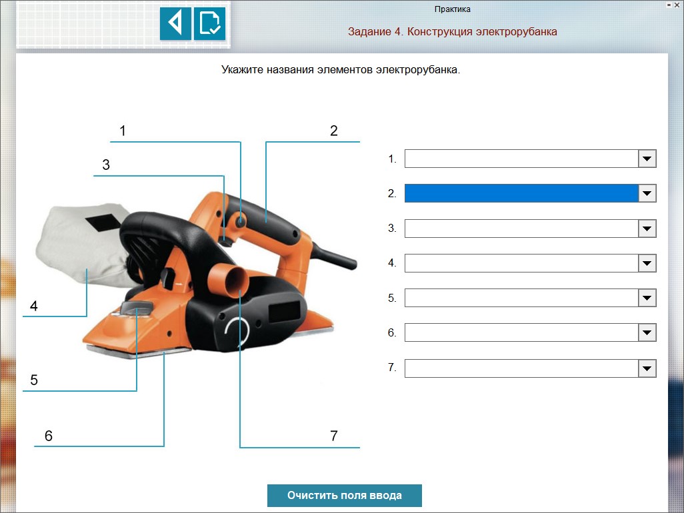Image resolution: width=684 pixels, height=513 pixels.
Task: Expand the dropdown arrow for item 4
Action: tap(647, 263)
